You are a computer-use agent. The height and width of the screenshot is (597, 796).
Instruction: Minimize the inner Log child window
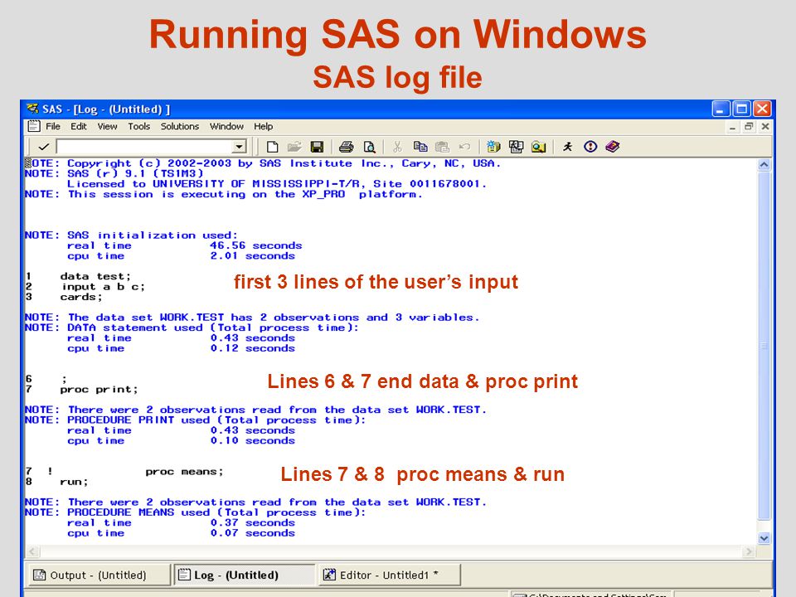tap(732, 127)
